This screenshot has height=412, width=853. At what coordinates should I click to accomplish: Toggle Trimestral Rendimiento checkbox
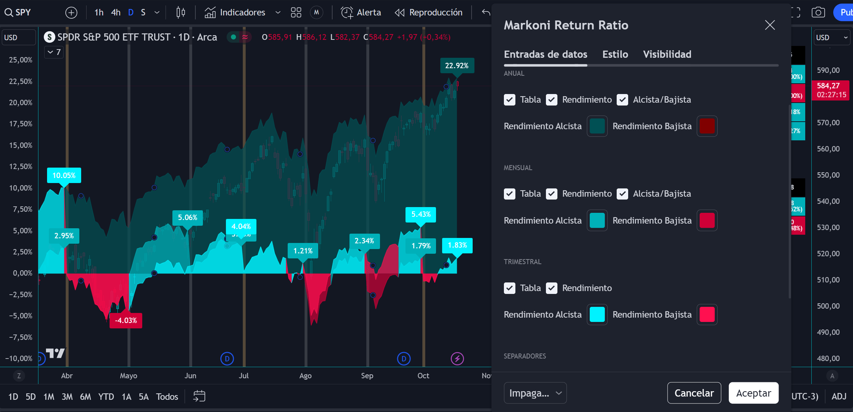(552, 288)
